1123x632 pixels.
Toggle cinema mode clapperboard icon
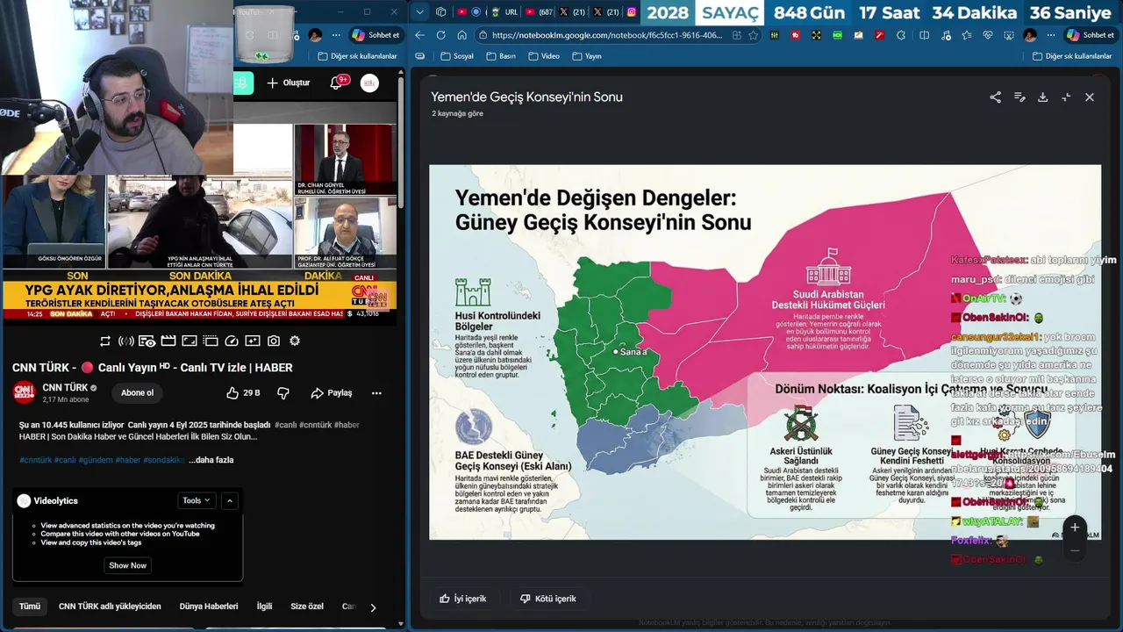[x=168, y=341]
